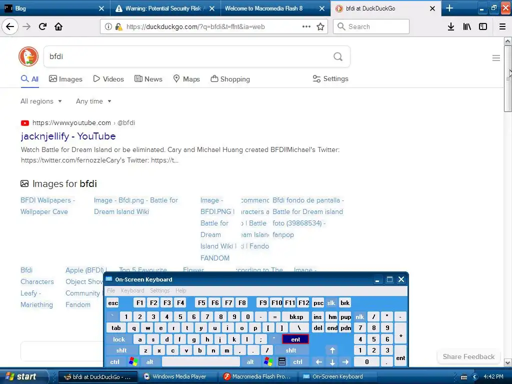512x384 pixels.
Task: Open Macromedia Flash Professional from taskbar
Action: point(257,376)
